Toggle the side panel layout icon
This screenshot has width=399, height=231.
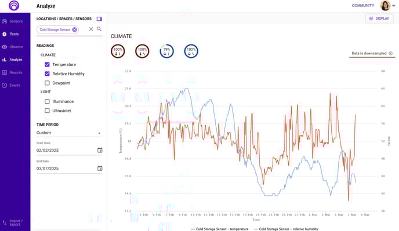tap(100, 19)
